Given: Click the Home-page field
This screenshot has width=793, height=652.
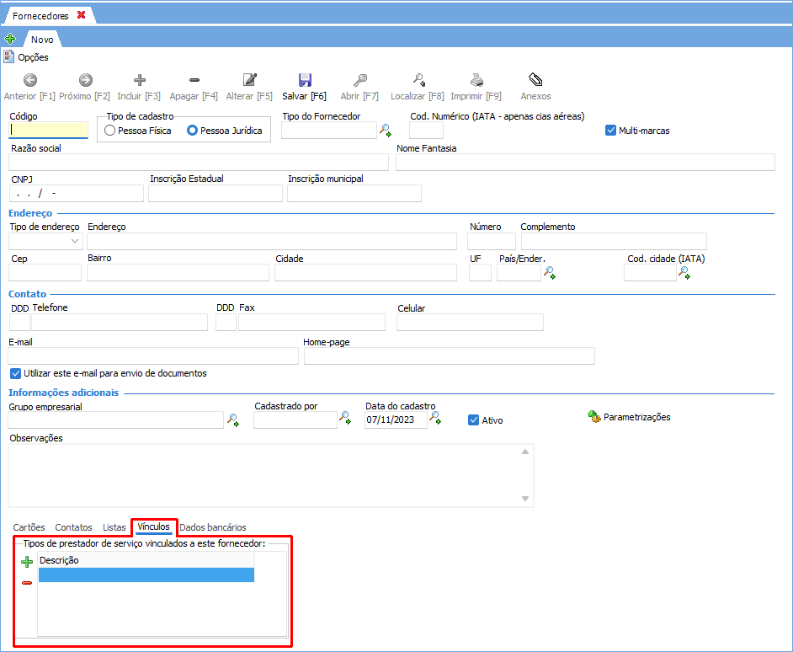Looking at the screenshot, I should tap(449, 355).
